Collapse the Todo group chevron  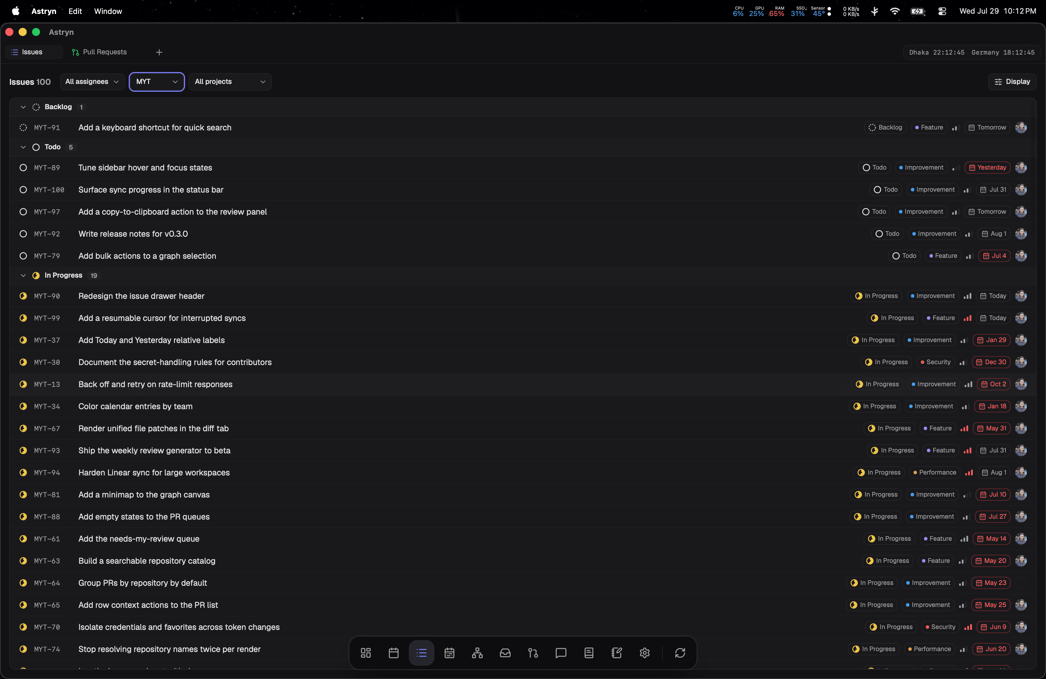[x=23, y=147]
